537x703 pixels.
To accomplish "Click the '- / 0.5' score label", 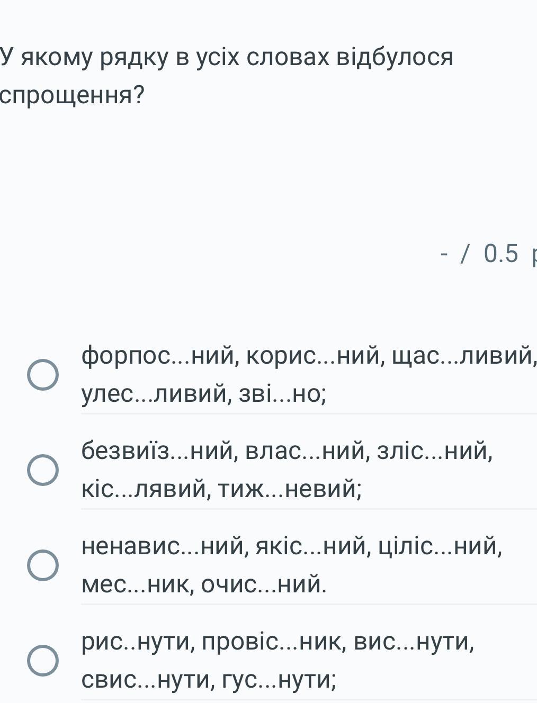I will 479,254.
